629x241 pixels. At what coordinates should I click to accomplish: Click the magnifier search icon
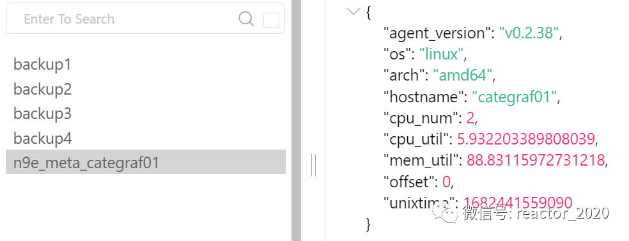(246, 19)
